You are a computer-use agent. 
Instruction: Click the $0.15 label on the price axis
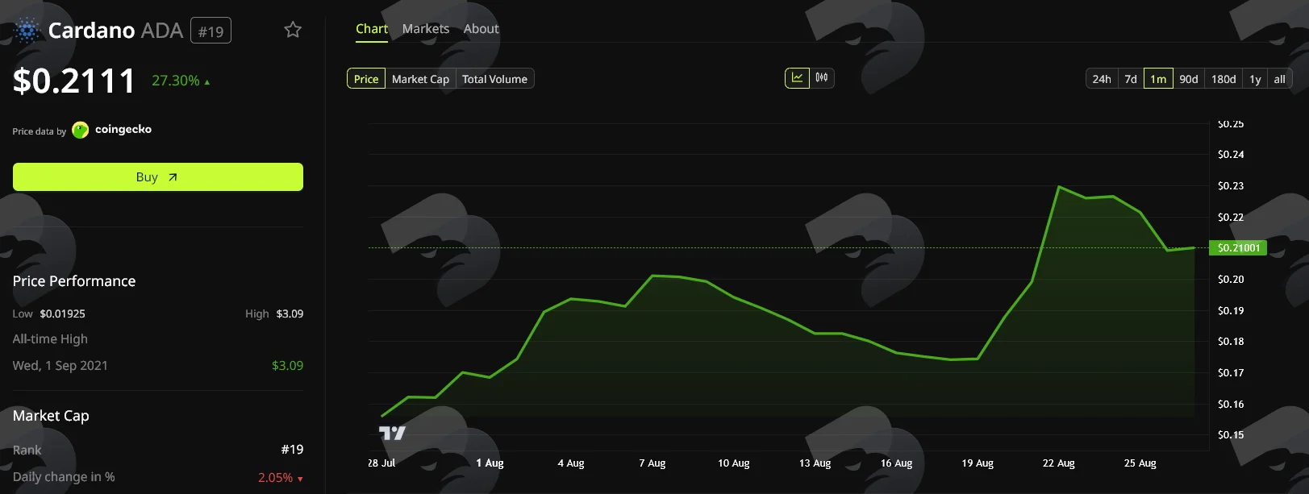[1231, 435]
